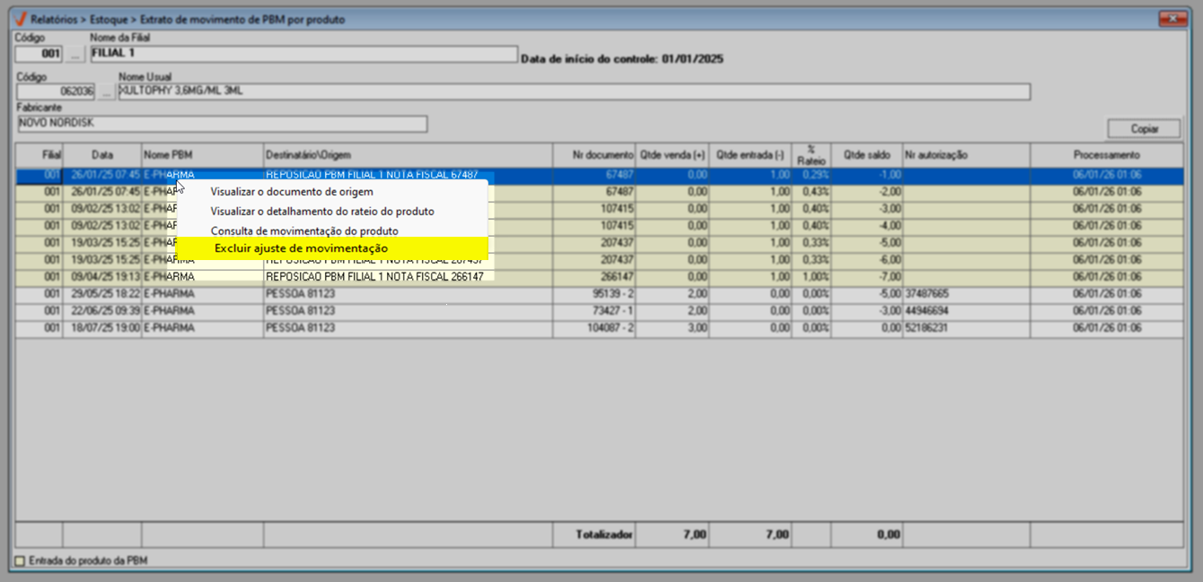
Task: Click the 'Qtde saldo' column header
Action: coord(866,155)
